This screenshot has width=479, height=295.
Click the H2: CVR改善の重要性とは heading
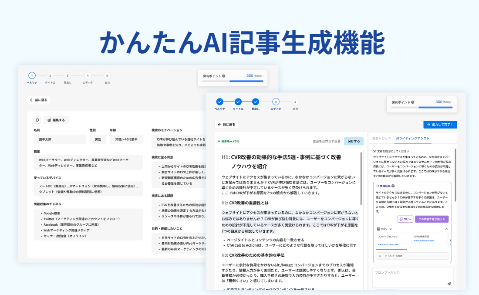(245, 203)
